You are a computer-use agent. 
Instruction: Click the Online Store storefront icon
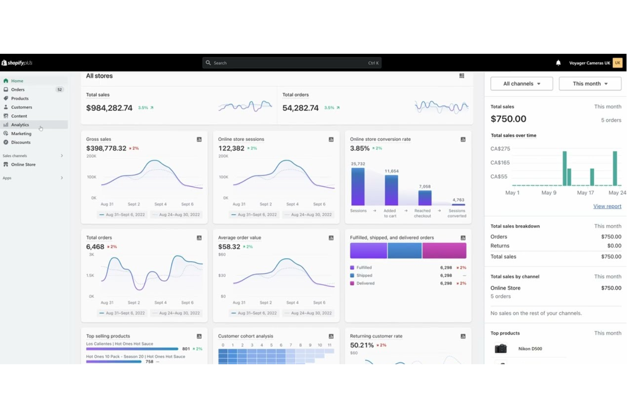tap(6, 164)
